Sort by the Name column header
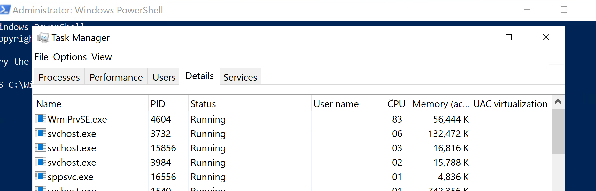Image resolution: width=596 pixels, height=191 pixels. 91,104
